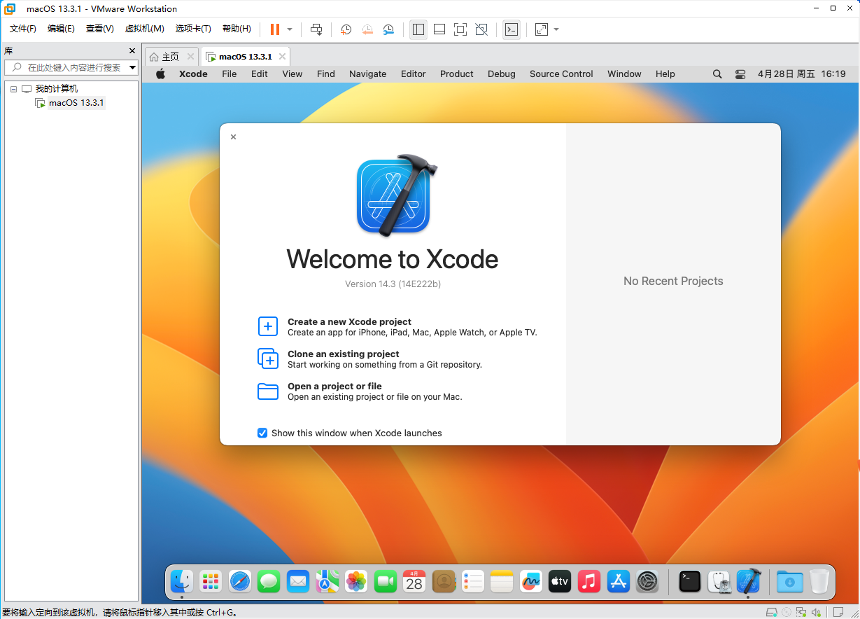Click Create a new Xcode project text
The image size is (860, 619).
coord(349,321)
